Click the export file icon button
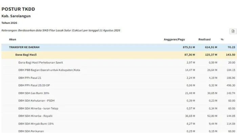237x133 pixels. (233, 31)
